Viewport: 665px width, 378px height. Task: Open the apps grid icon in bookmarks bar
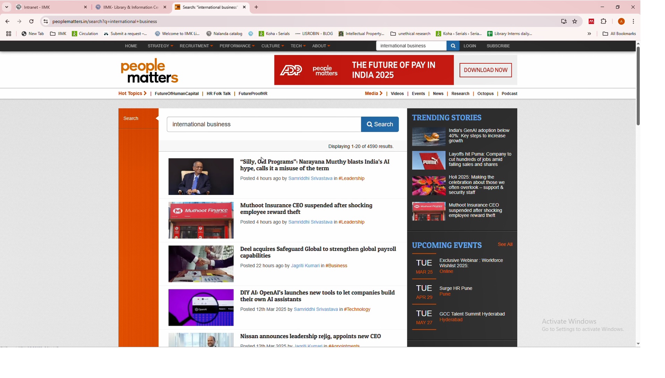[9, 34]
